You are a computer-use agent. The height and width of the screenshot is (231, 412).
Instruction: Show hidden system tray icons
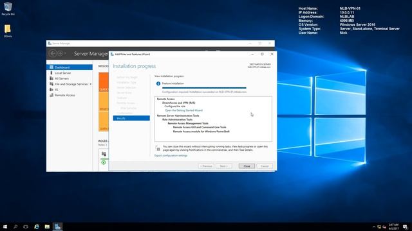pyautogui.click(x=374, y=227)
